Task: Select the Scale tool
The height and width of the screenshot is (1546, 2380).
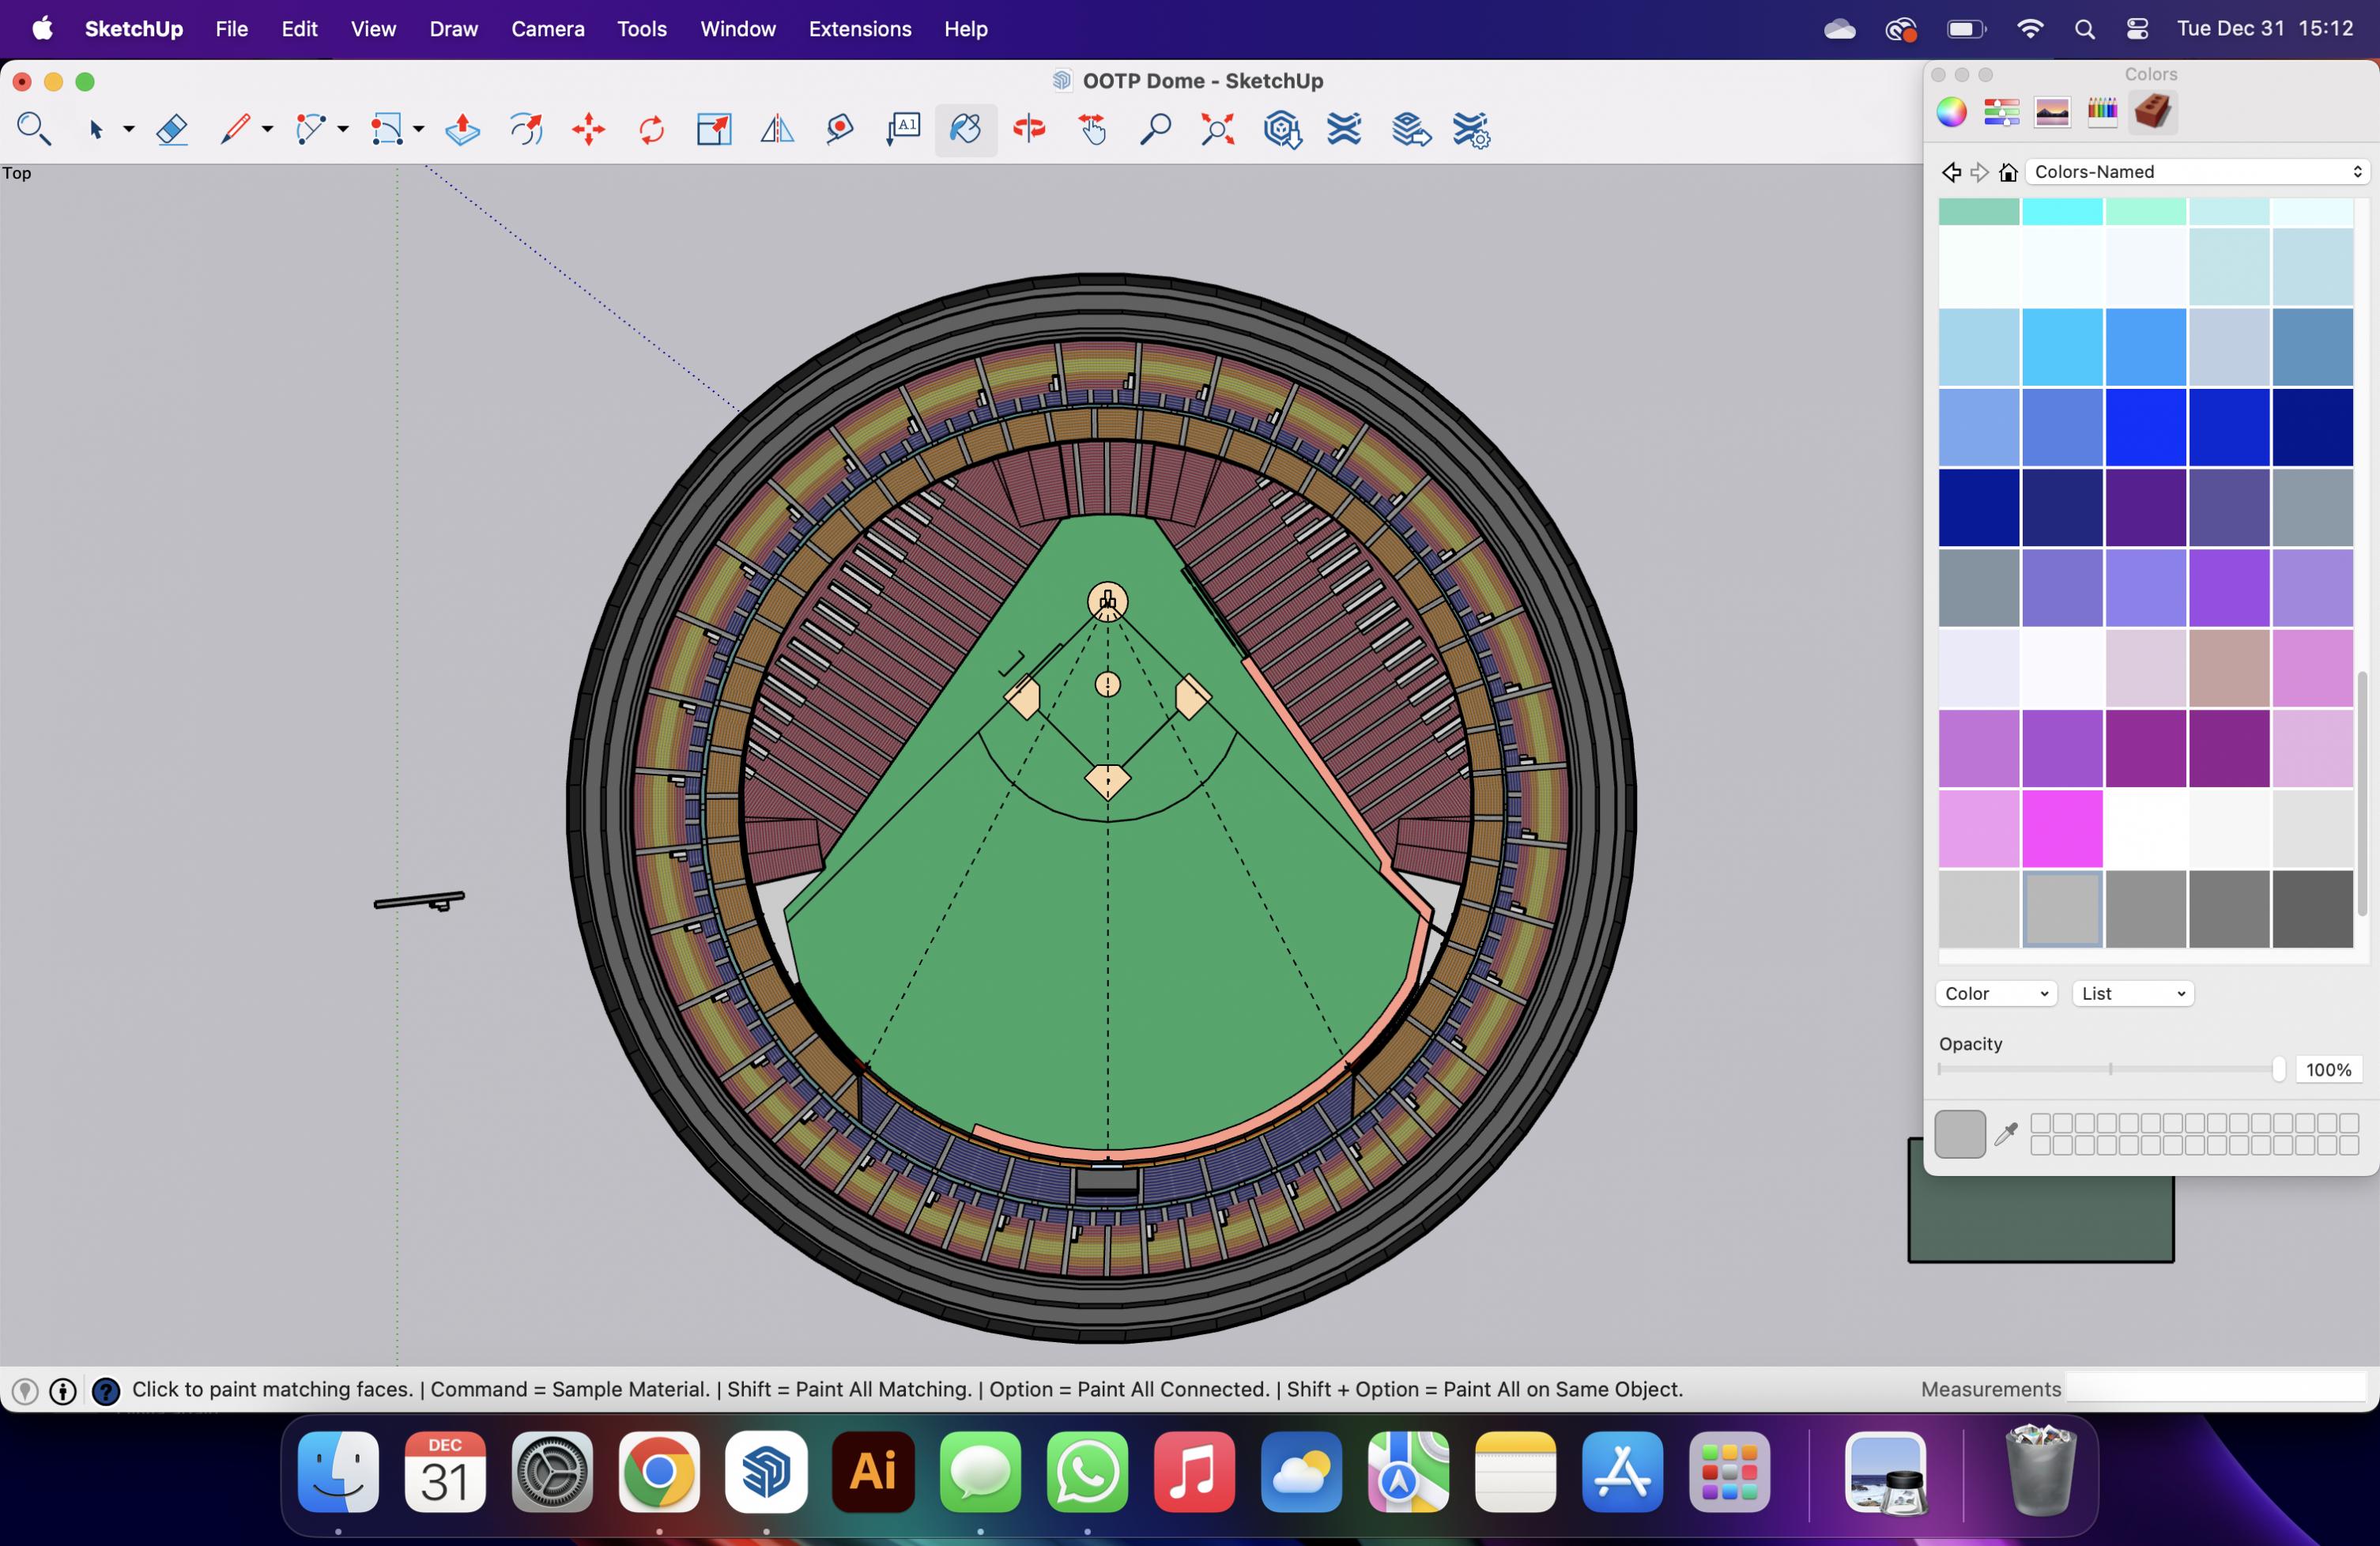Action: [x=714, y=130]
